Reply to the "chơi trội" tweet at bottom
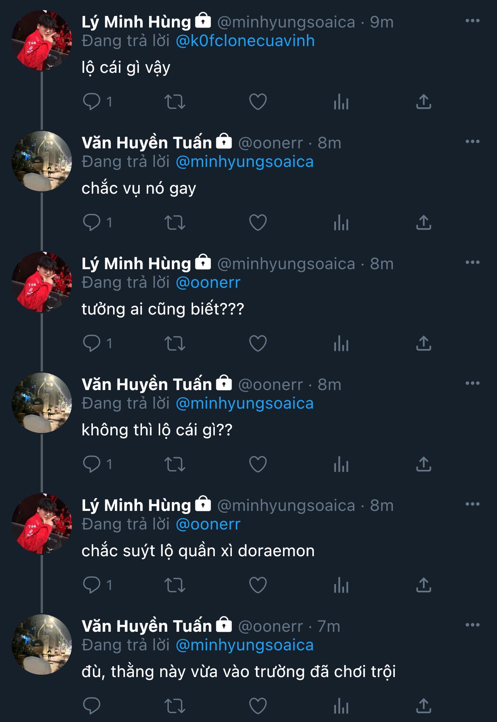 pyautogui.click(x=92, y=706)
